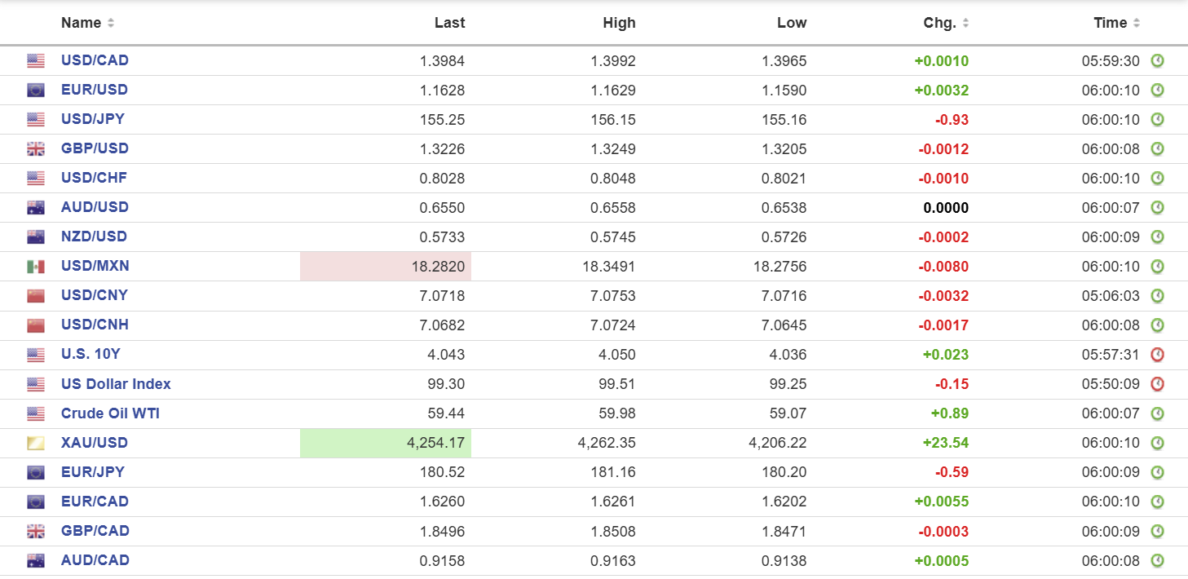Open the US Dollar Index link

point(116,384)
